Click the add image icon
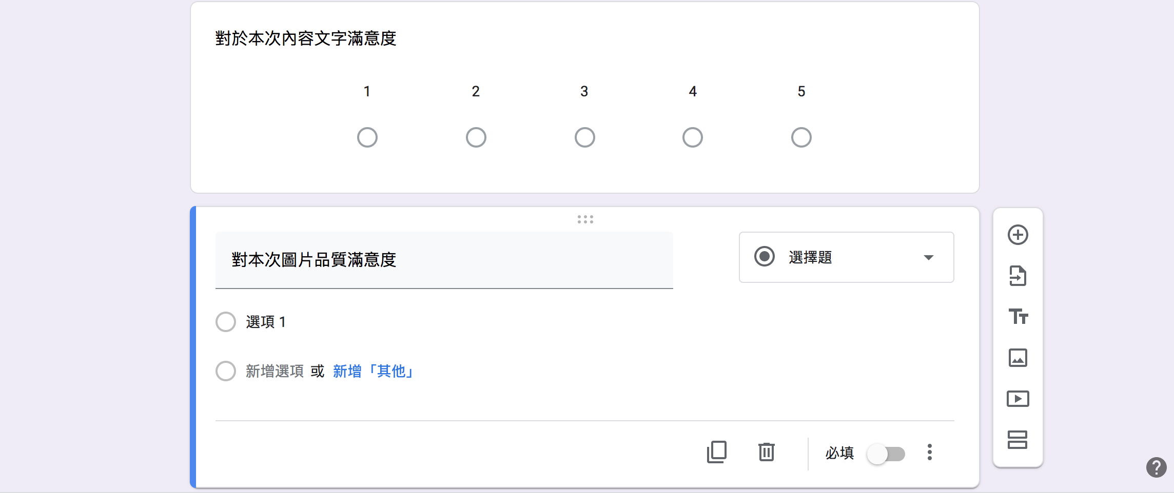The height and width of the screenshot is (493, 1174). (x=1018, y=358)
